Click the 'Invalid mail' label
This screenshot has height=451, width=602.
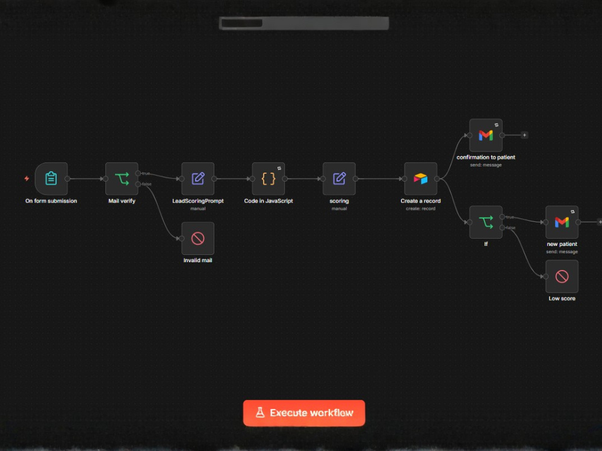coord(197,260)
